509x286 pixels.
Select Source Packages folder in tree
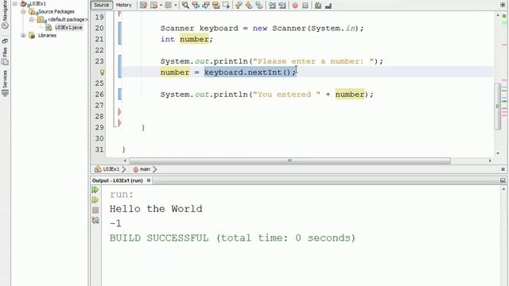56,11
